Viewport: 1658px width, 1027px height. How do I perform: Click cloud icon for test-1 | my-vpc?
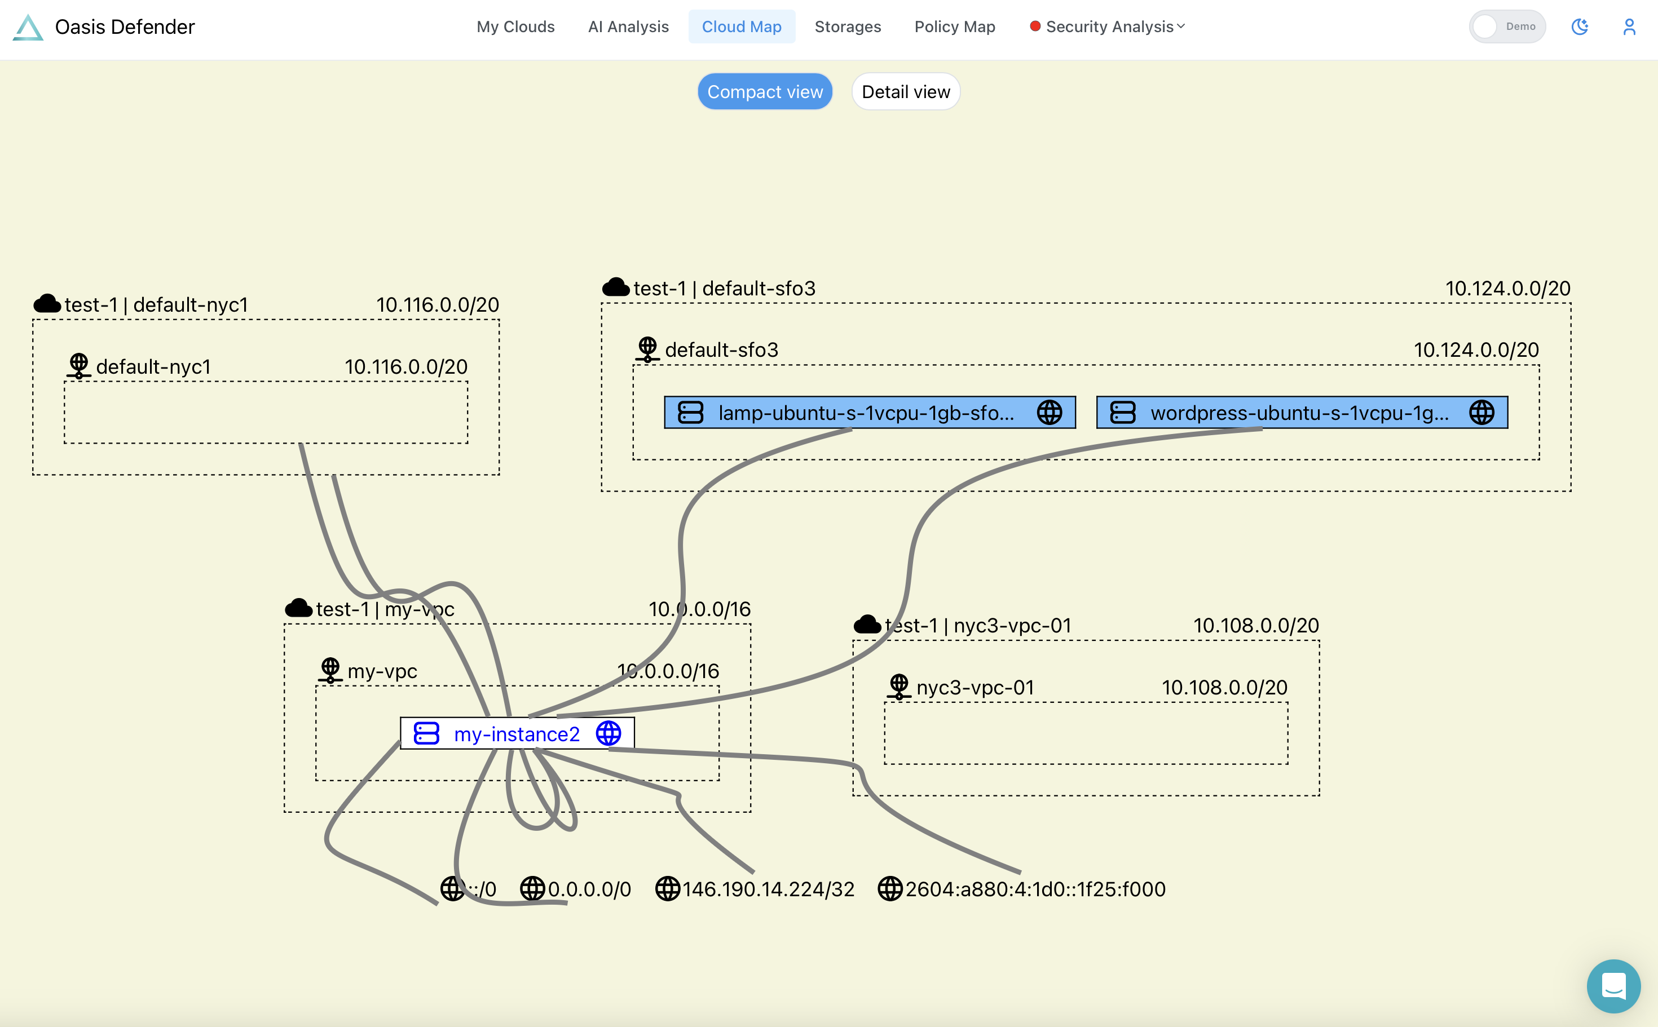click(298, 608)
